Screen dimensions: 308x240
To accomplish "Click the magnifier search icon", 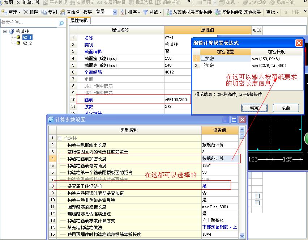I will point(61,23).
